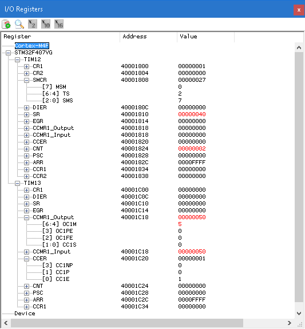Select the [2:0] SMS bit field
This screenshot has height=329, width=305.
58,101
